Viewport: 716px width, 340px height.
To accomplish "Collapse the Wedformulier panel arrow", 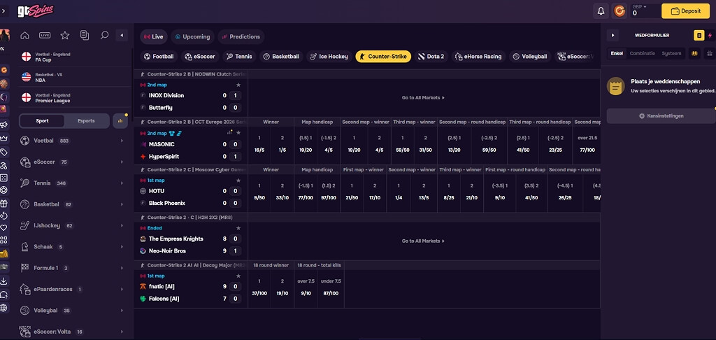I will pyautogui.click(x=613, y=35).
